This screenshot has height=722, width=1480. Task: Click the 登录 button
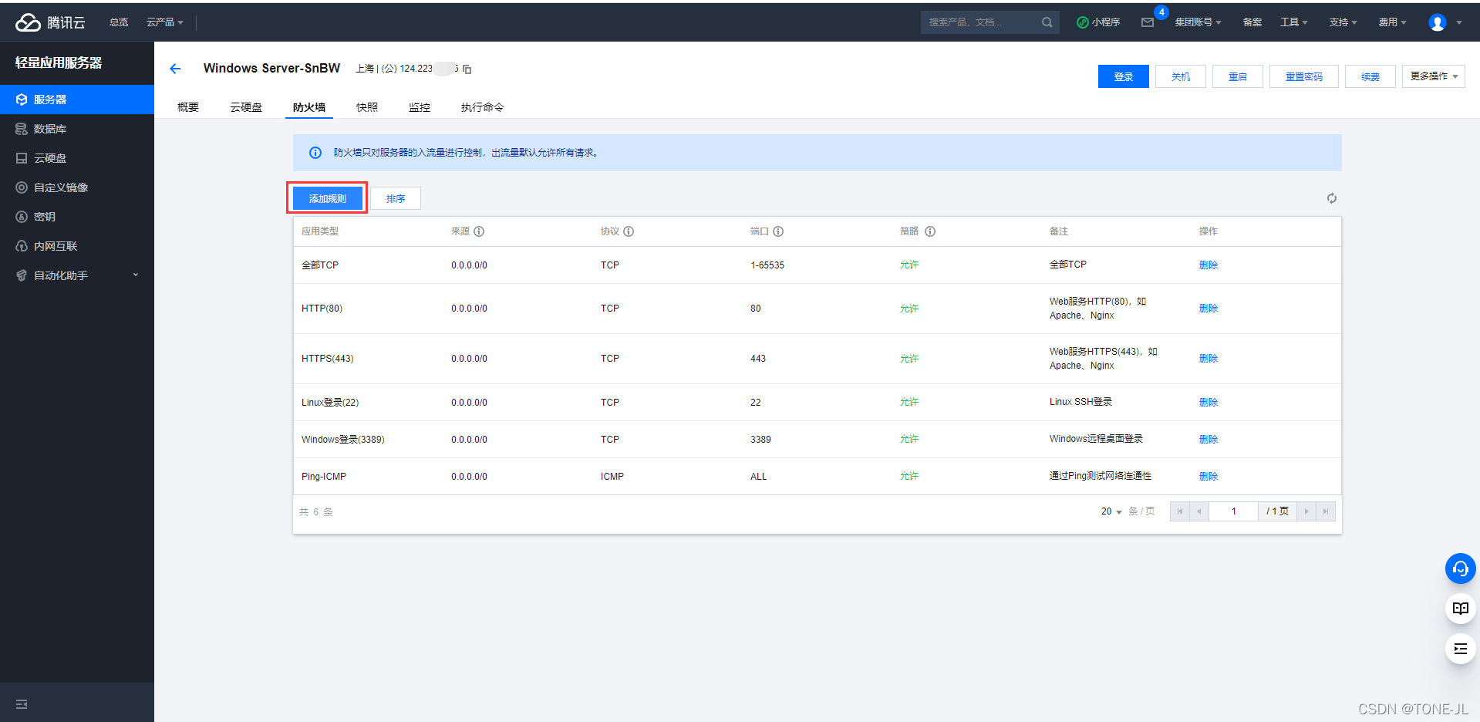[1124, 76]
